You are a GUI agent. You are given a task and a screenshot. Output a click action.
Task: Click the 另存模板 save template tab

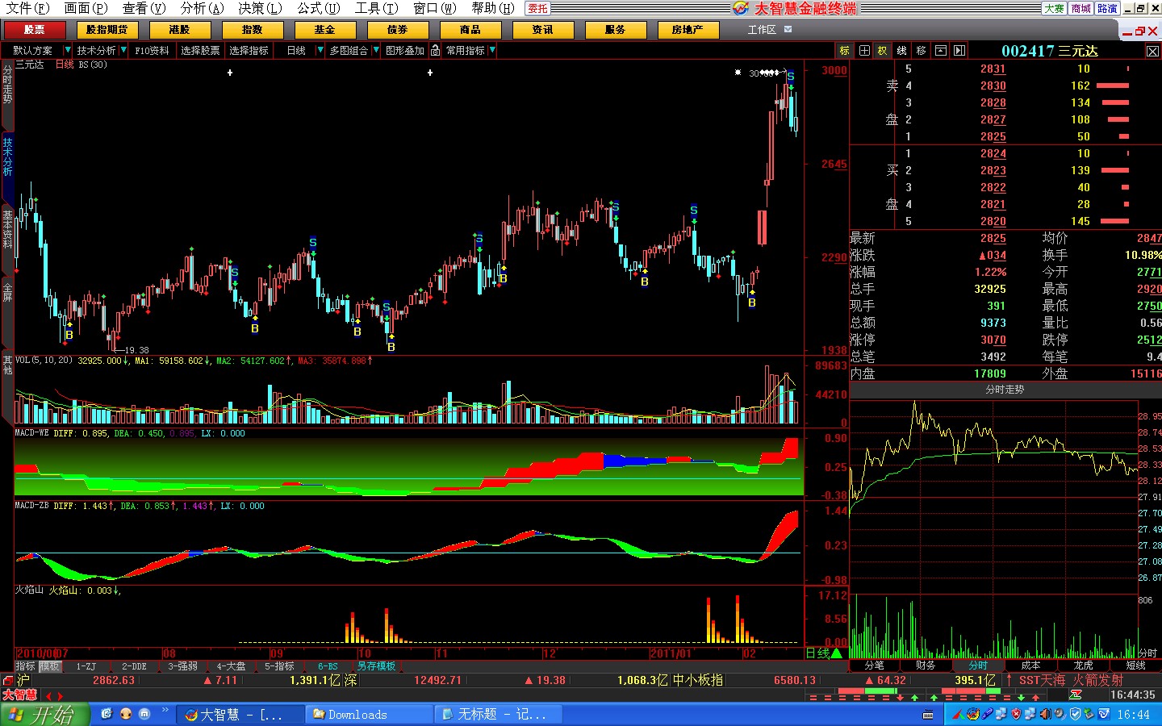[377, 666]
